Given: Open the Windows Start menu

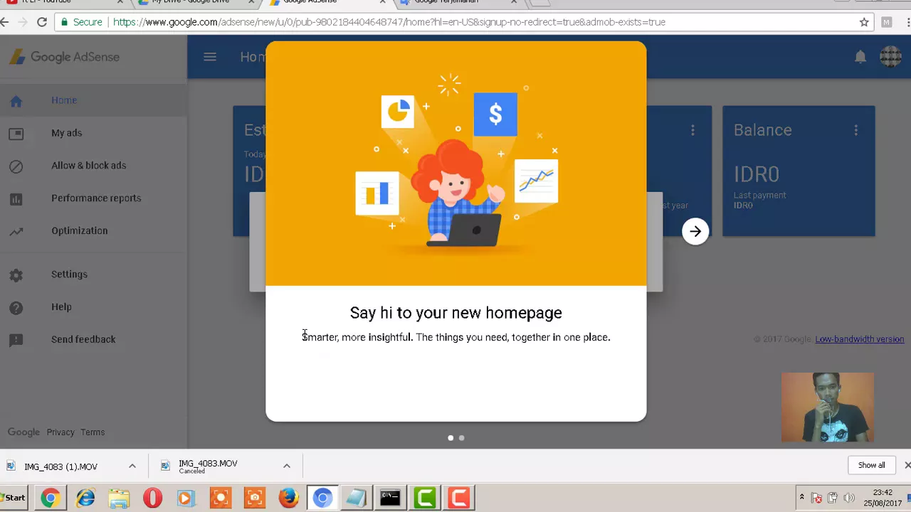Looking at the screenshot, I should click(x=13, y=498).
